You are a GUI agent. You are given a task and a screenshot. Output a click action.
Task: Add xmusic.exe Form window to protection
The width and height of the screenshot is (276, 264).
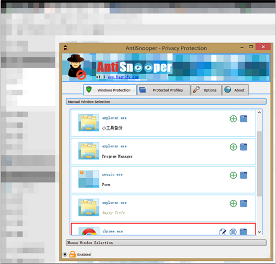[233, 175]
